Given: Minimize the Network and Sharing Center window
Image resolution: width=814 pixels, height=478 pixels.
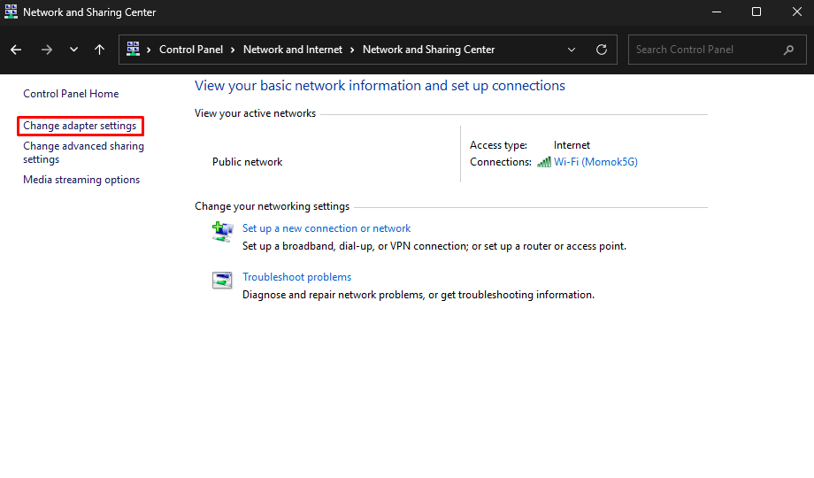Looking at the screenshot, I should (x=717, y=12).
